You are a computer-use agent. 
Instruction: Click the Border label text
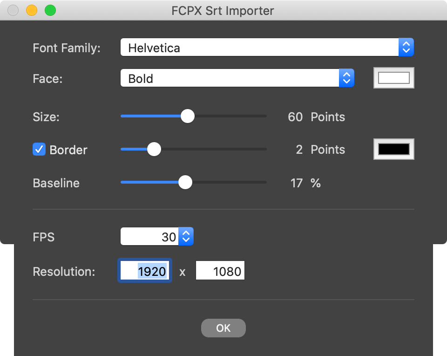point(68,150)
